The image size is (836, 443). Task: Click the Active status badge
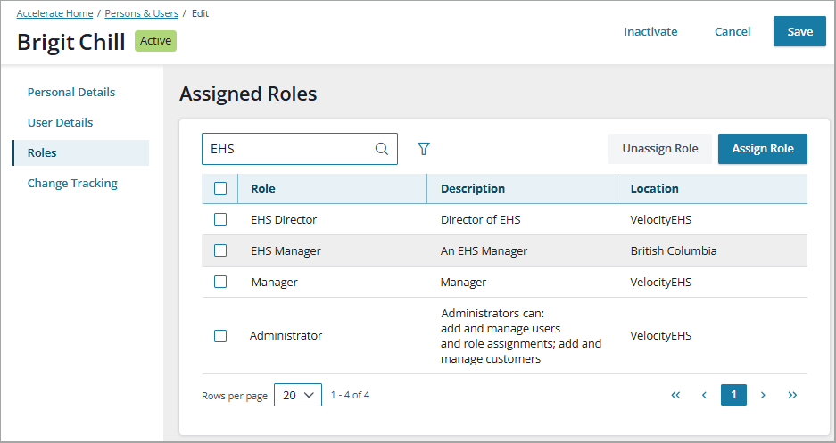(x=155, y=41)
